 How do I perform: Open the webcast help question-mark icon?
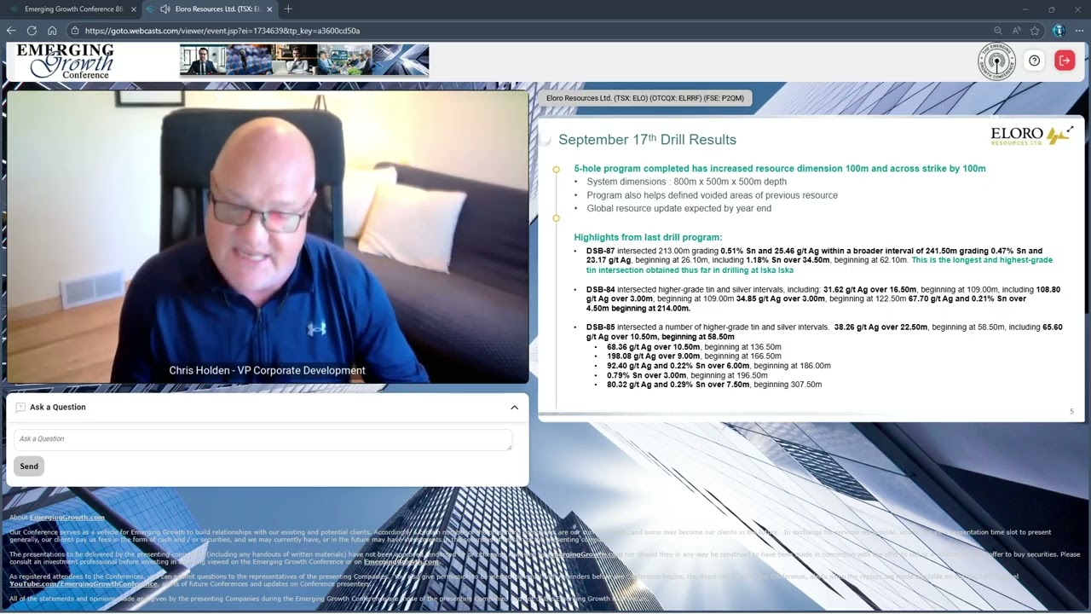1034,61
